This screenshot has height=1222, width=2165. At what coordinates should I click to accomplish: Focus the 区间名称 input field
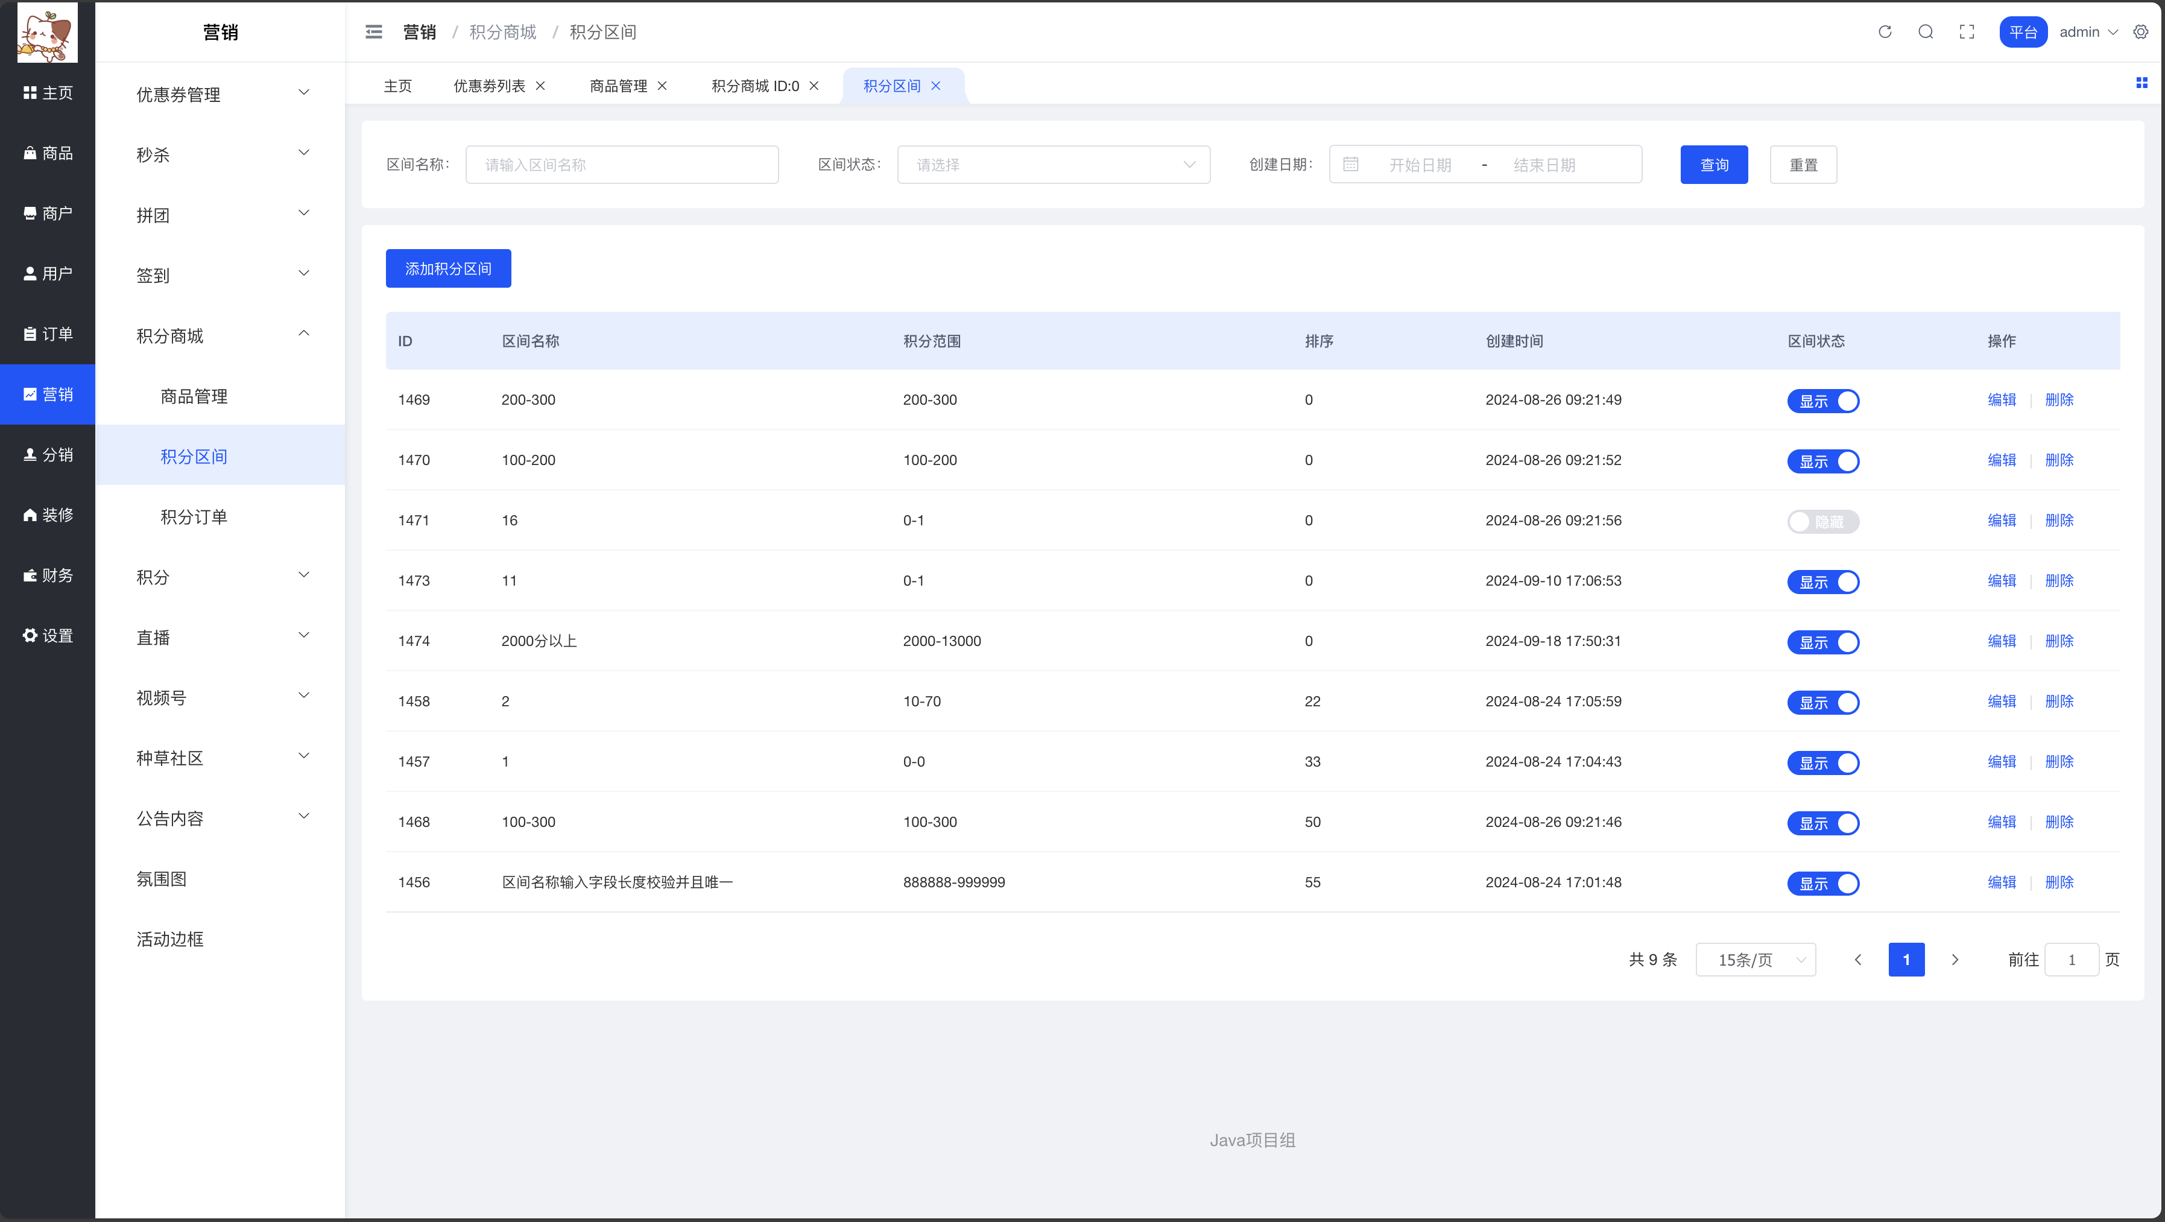coord(621,165)
